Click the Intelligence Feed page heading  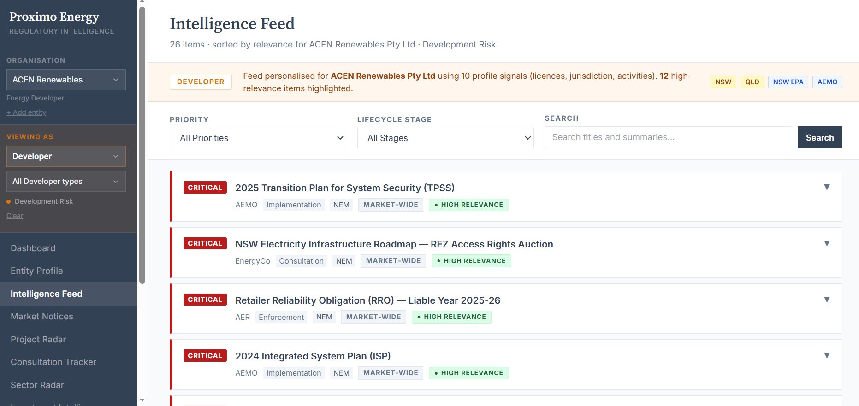pos(232,24)
